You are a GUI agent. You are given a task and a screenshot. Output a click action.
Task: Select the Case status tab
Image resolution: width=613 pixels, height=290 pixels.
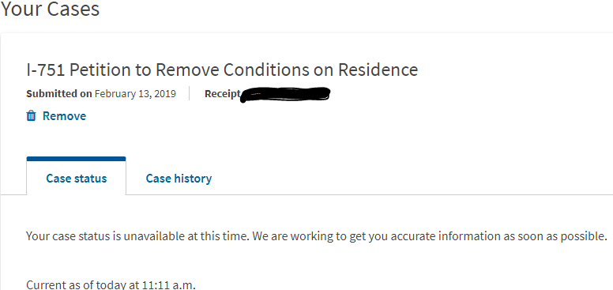[x=77, y=179]
